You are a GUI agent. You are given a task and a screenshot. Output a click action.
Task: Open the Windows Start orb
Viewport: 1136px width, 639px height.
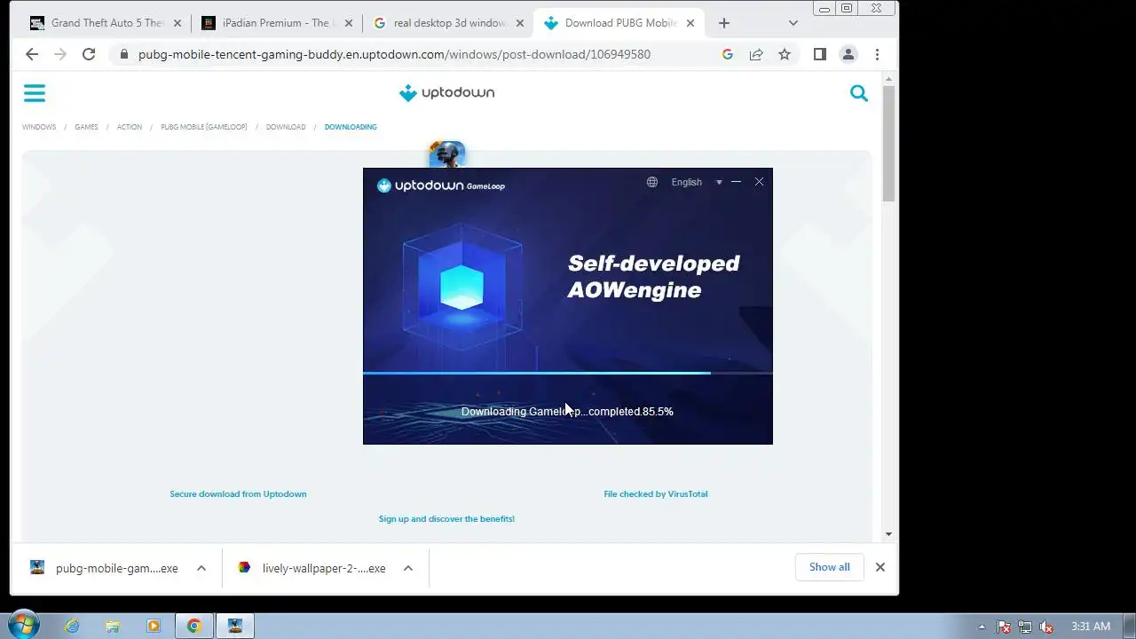[x=22, y=625]
